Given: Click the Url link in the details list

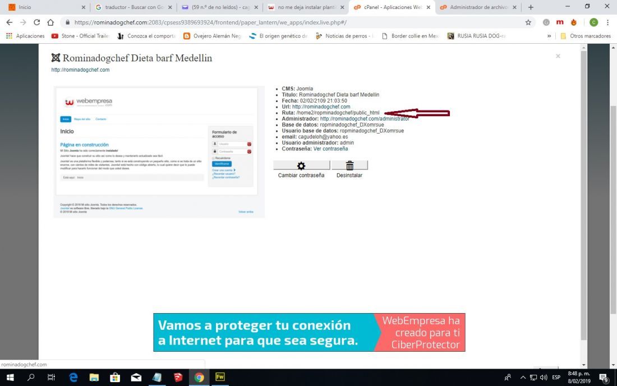Looking at the screenshot, I should (x=321, y=107).
